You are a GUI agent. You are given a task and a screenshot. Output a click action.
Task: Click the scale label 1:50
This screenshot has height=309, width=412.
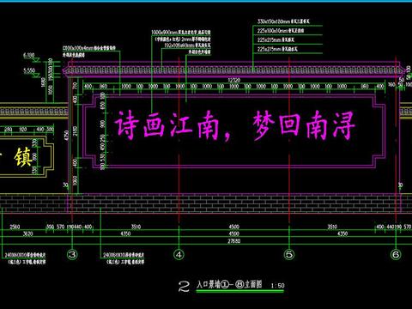[x=277, y=286]
